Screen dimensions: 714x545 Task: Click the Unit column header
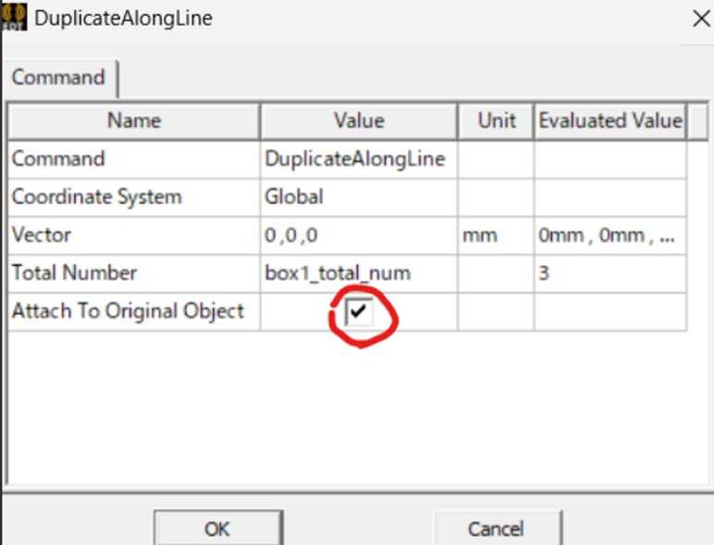click(x=496, y=120)
